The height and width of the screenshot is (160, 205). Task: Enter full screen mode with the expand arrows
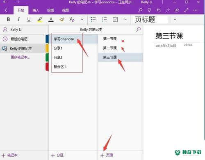(x=186, y=10)
